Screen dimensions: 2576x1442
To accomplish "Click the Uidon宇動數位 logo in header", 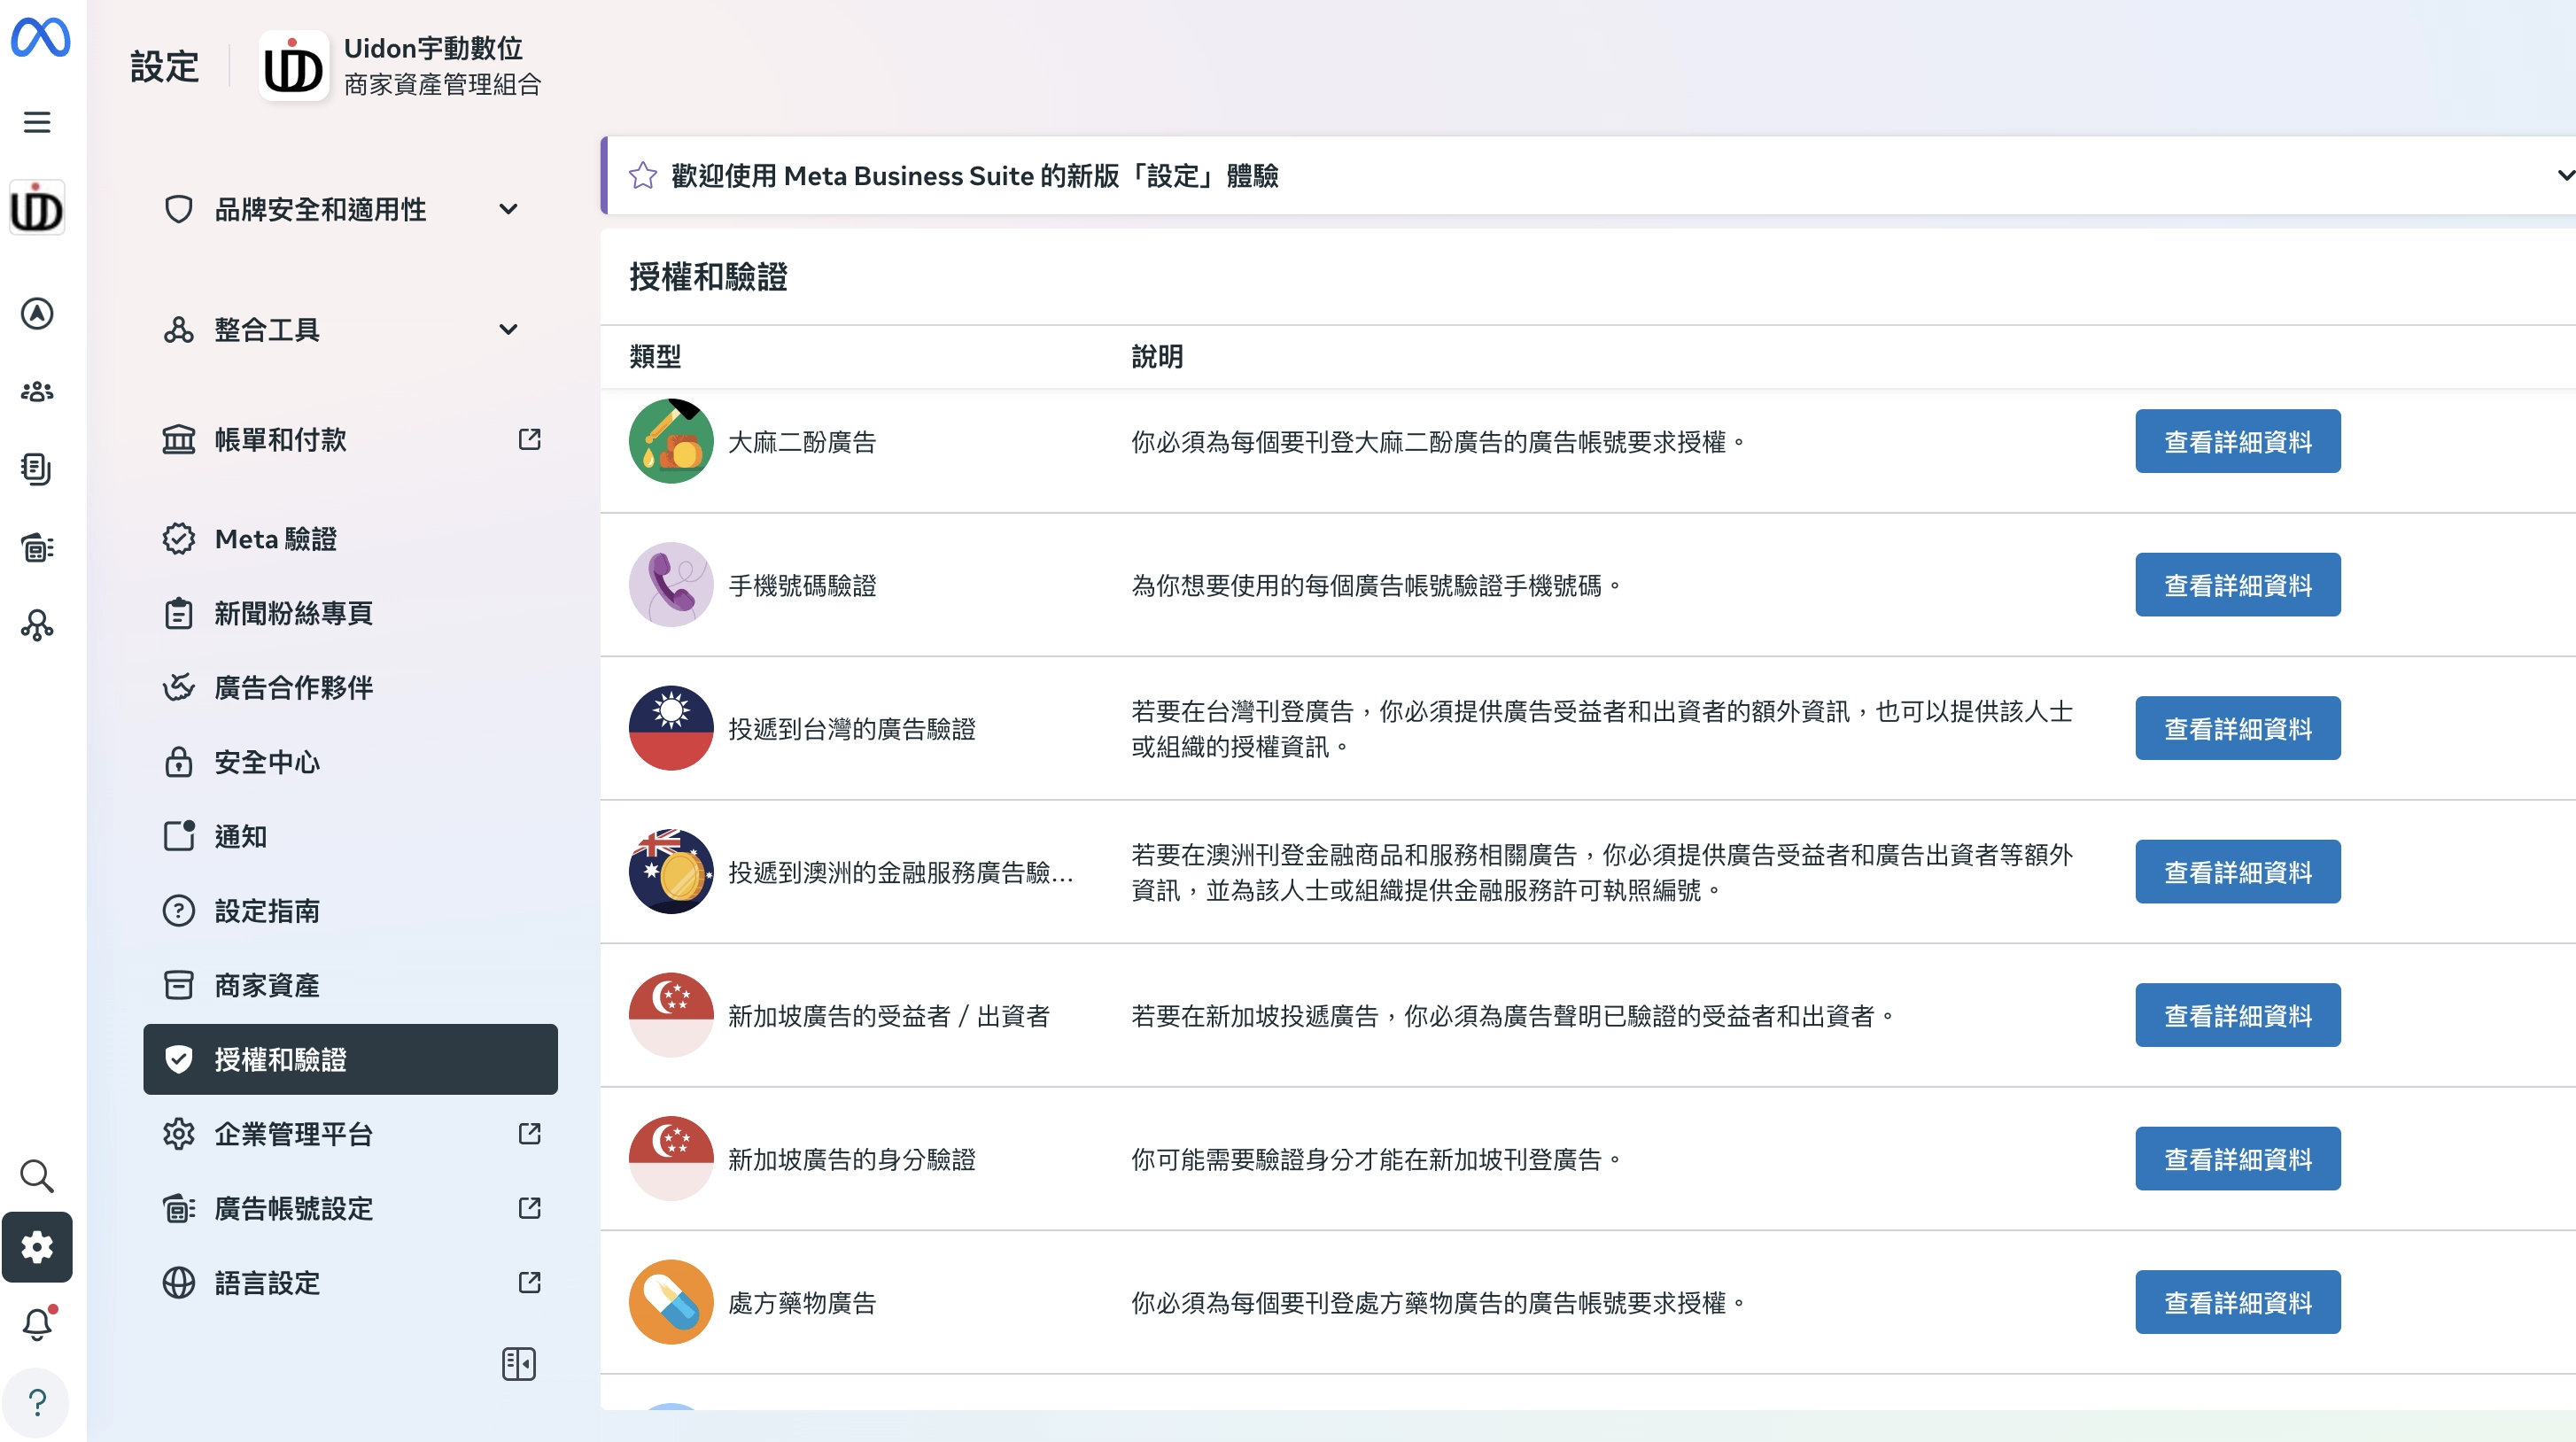I will [x=293, y=66].
